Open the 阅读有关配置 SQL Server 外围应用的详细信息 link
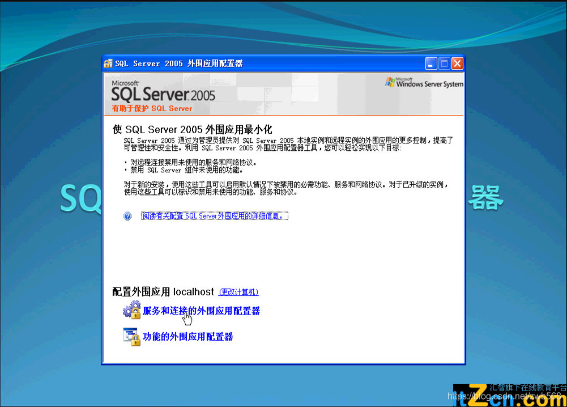Screen dimensions: 567x407 (x=215, y=216)
